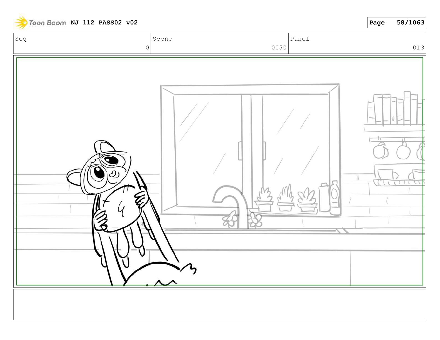Viewport: 440px width, 340px height.
Task: Click the Seq value 0
Action: point(147,48)
